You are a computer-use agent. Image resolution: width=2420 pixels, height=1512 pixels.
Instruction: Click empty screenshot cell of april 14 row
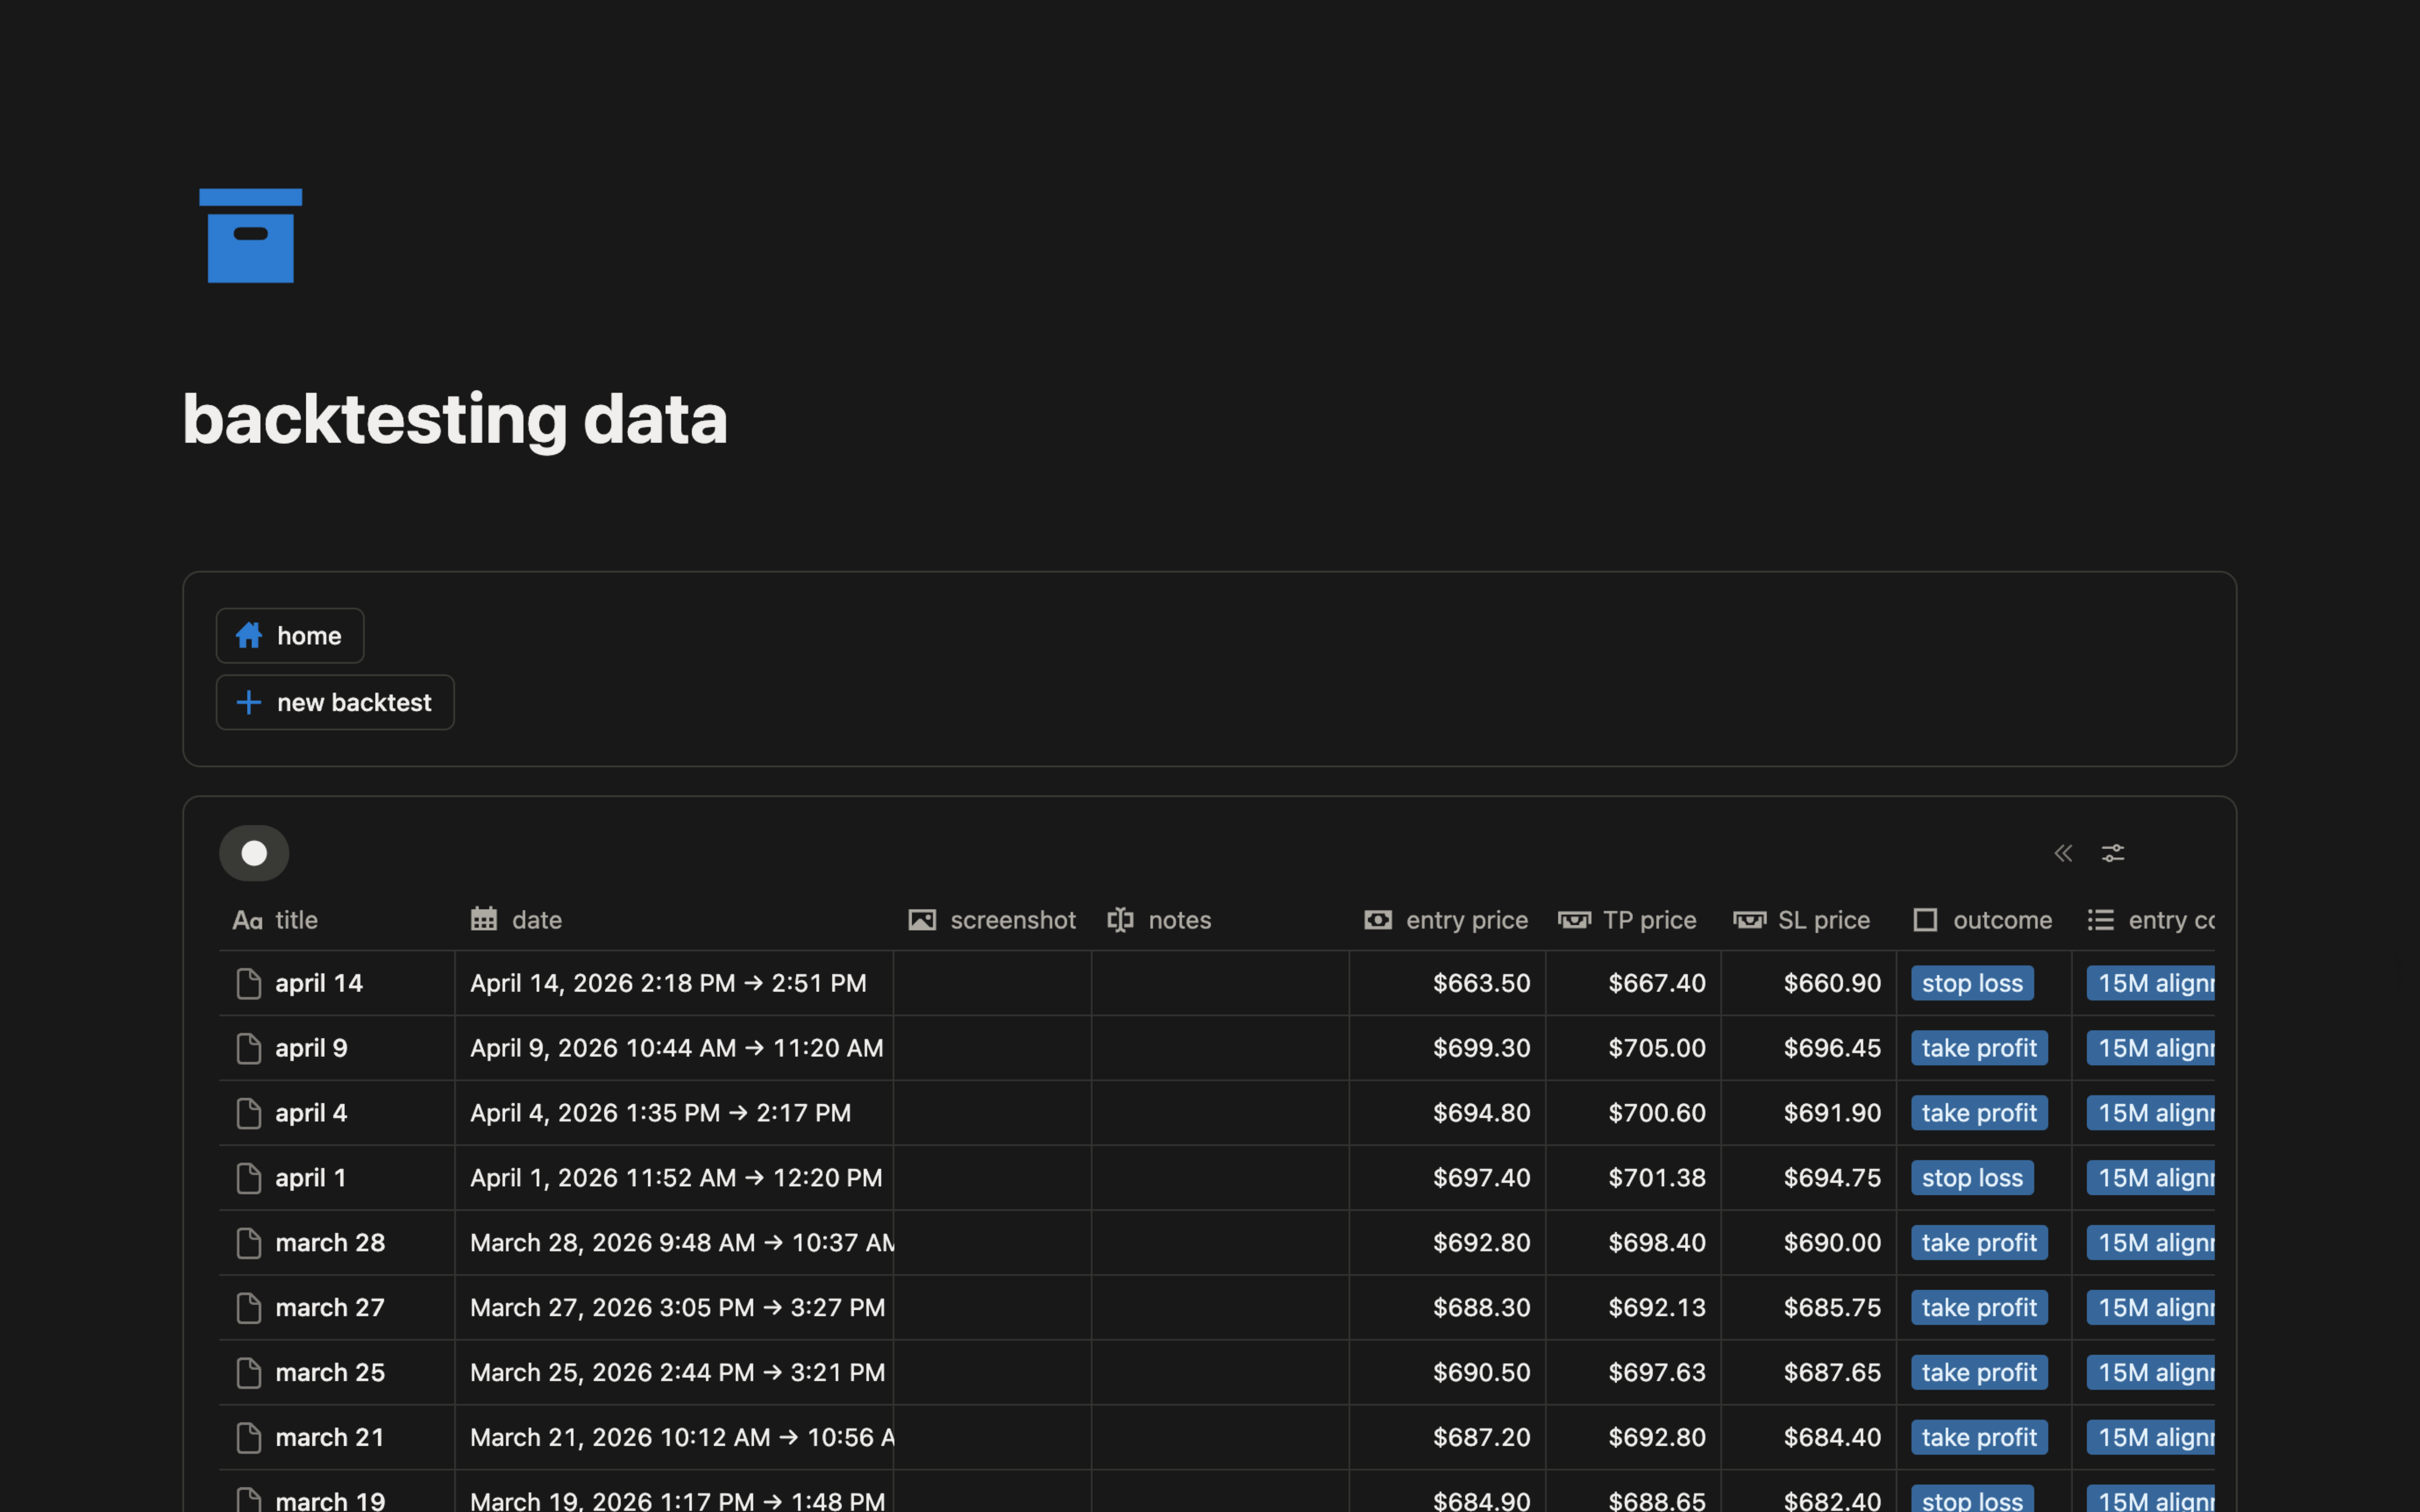click(x=992, y=983)
